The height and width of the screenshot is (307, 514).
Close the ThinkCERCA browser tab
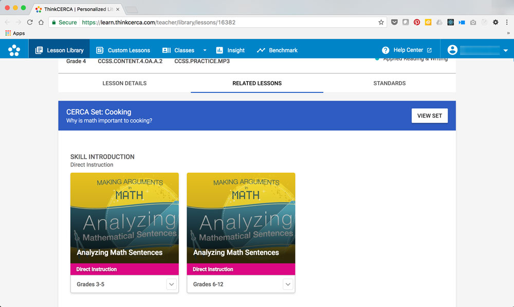(x=118, y=9)
